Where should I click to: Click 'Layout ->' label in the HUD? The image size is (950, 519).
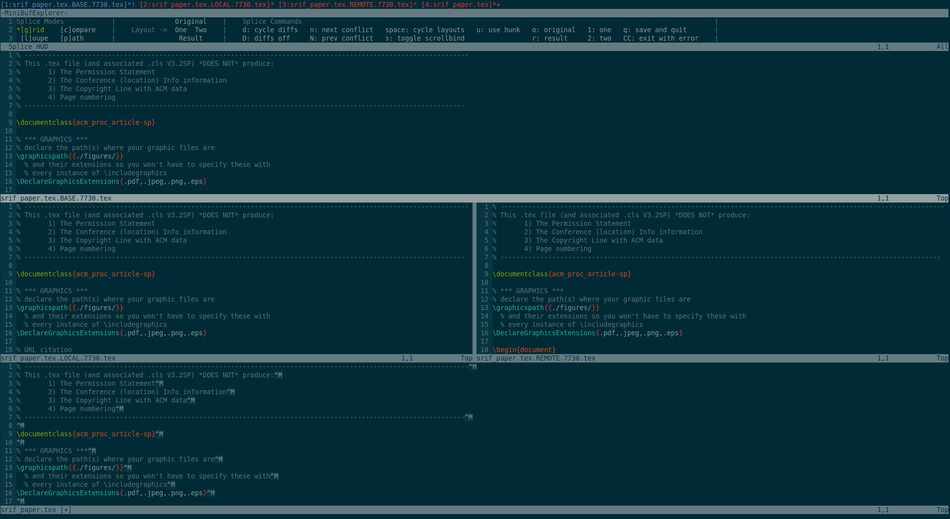tap(149, 30)
